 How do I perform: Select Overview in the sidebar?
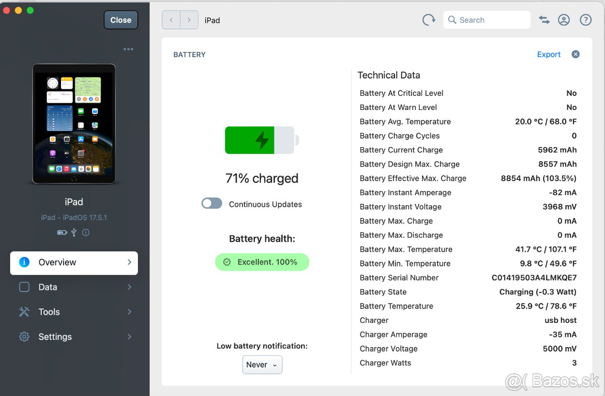(x=74, y=262)
